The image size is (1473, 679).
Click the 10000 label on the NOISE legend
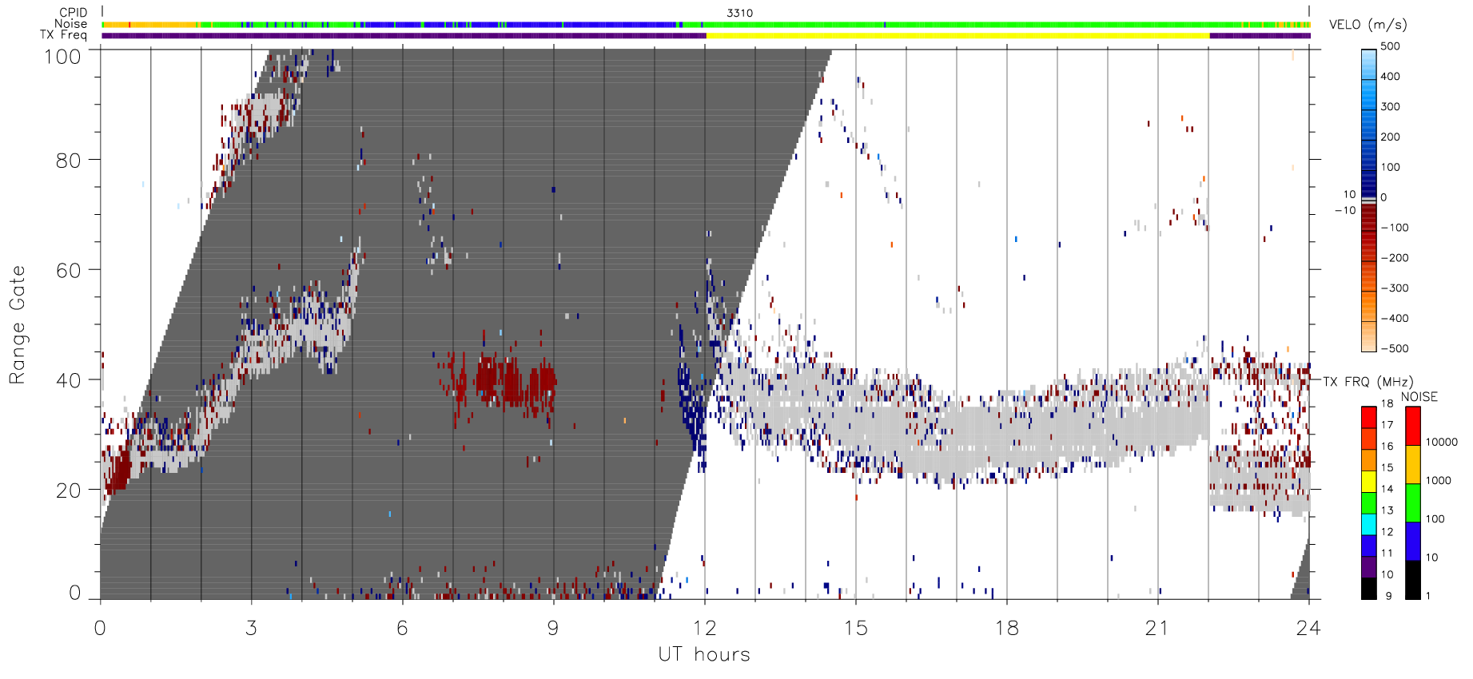click(1442, 443)
